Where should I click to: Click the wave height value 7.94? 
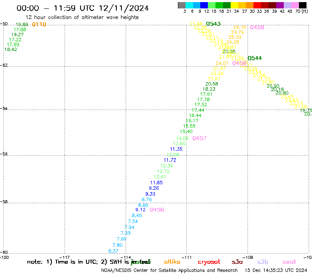point(129,227)
